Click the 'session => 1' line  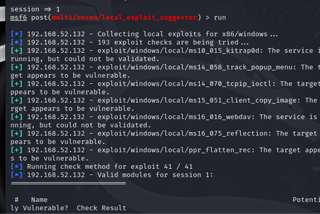tap(35, 9)
